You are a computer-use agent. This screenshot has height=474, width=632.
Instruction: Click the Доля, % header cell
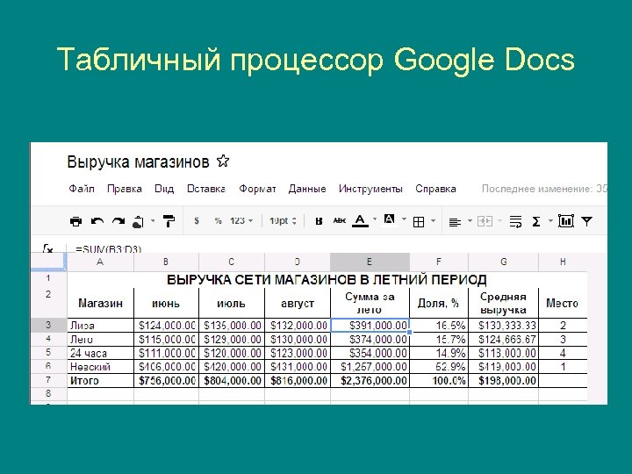coord(439,303)
